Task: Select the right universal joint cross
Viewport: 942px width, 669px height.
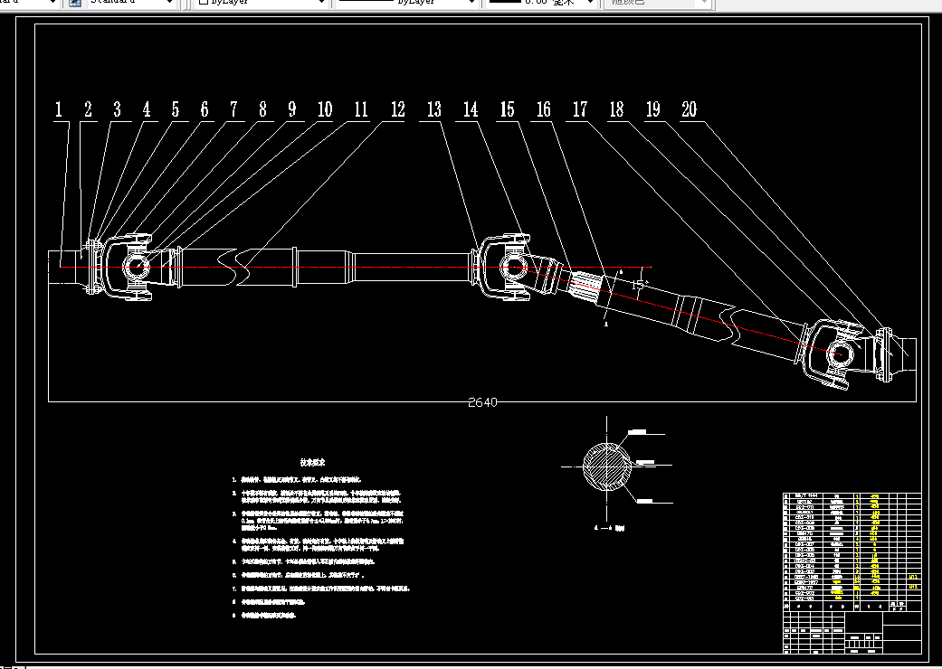Action: pyautogui.click(x=839, y=353)
